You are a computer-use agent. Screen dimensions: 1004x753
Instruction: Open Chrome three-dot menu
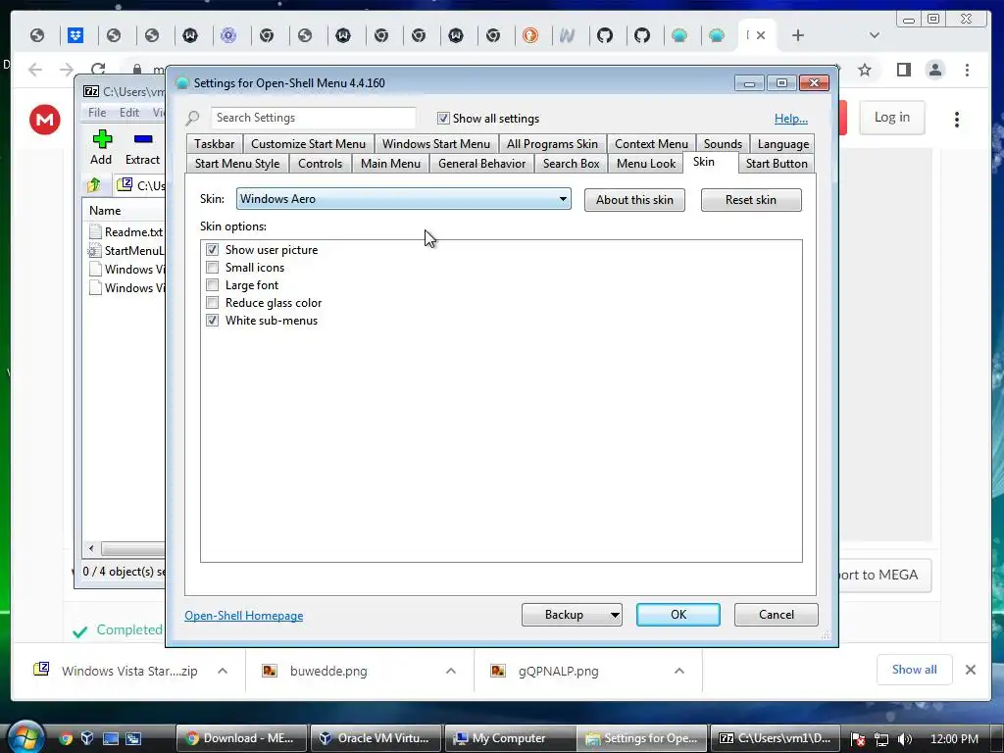(x=967, y=70)
